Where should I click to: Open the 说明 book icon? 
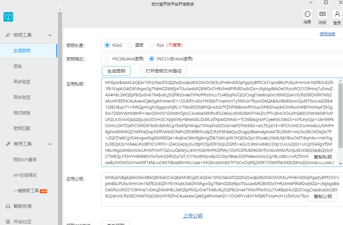click(322, 14)
